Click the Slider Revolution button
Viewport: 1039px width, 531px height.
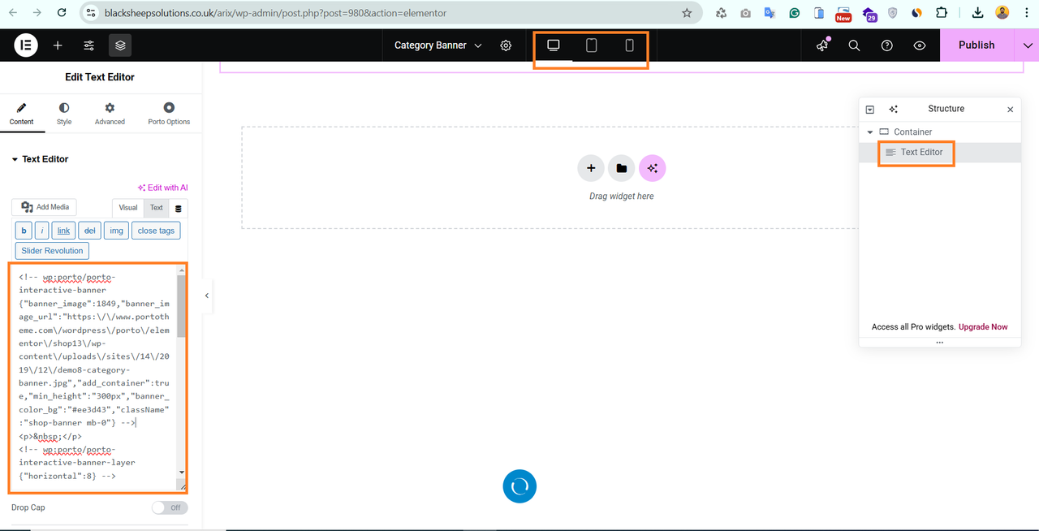click(x=52, y=251)
